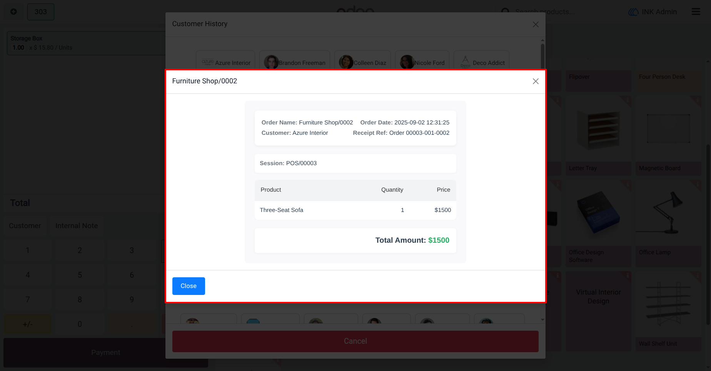Click the Total Amount $1500 value
711x371 pixels.
pyautogui.click(x=439, y=240)
